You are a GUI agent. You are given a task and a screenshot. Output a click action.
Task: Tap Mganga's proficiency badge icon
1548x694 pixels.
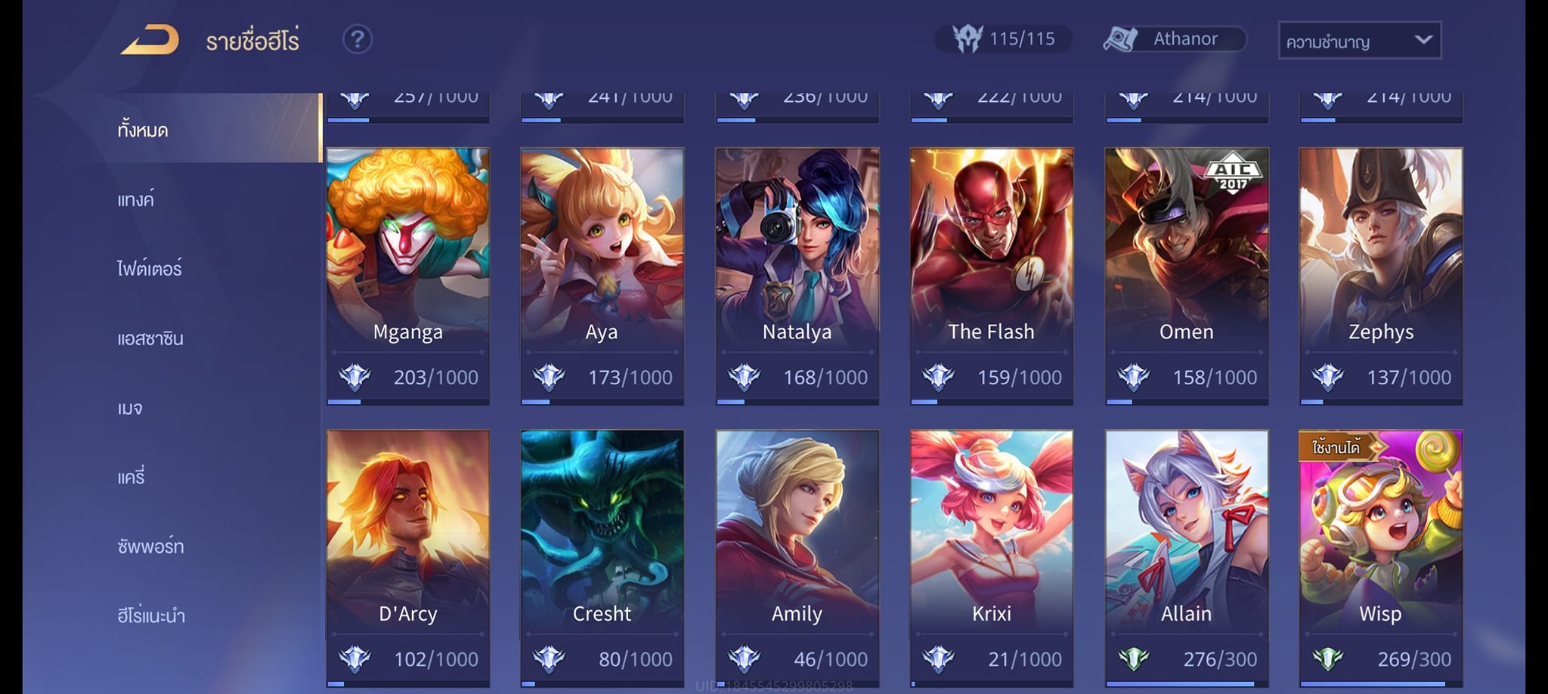(x=354, y=377)
